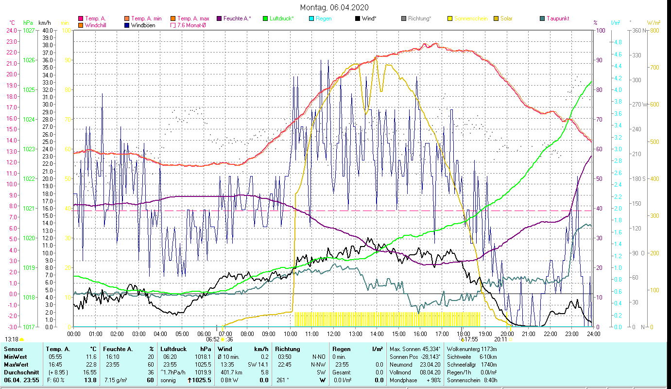Click the sun icon next to 13:18

tap(22, 339)
